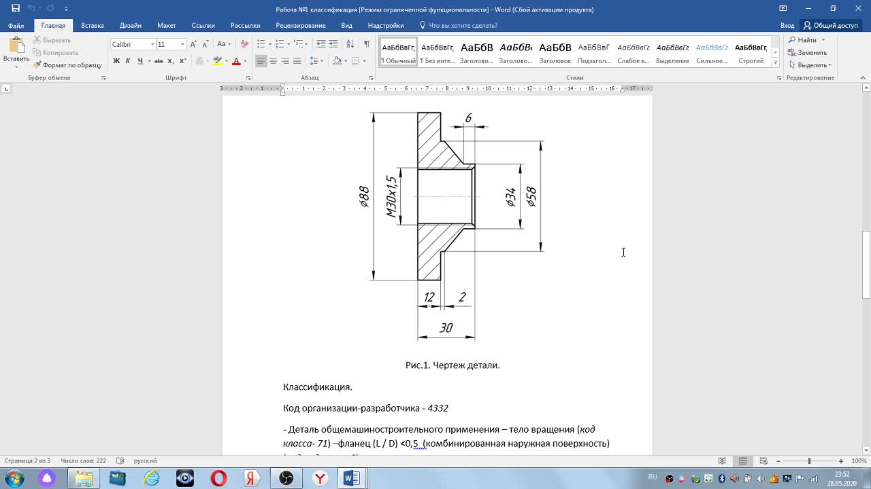Justify text across page width
871x489 pixels.
[x=297, y=61]
